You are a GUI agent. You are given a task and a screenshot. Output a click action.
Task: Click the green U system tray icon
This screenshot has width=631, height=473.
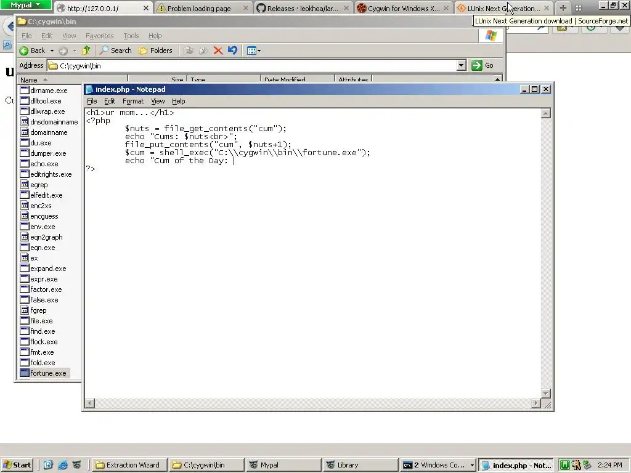pyautogui.click(x=564, y=466)
